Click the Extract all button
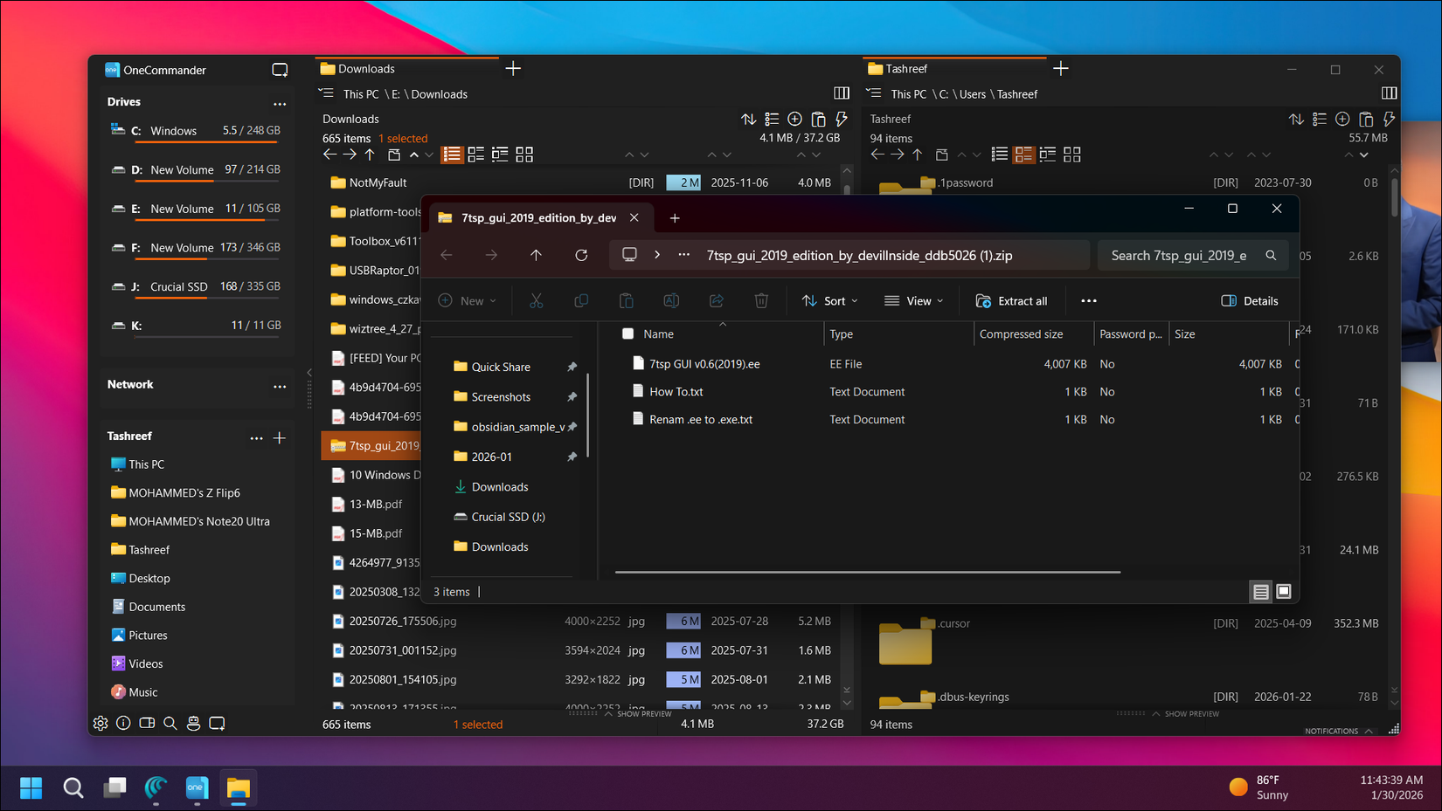Viewport: 1442px width, 811px height. [1011, 300]
